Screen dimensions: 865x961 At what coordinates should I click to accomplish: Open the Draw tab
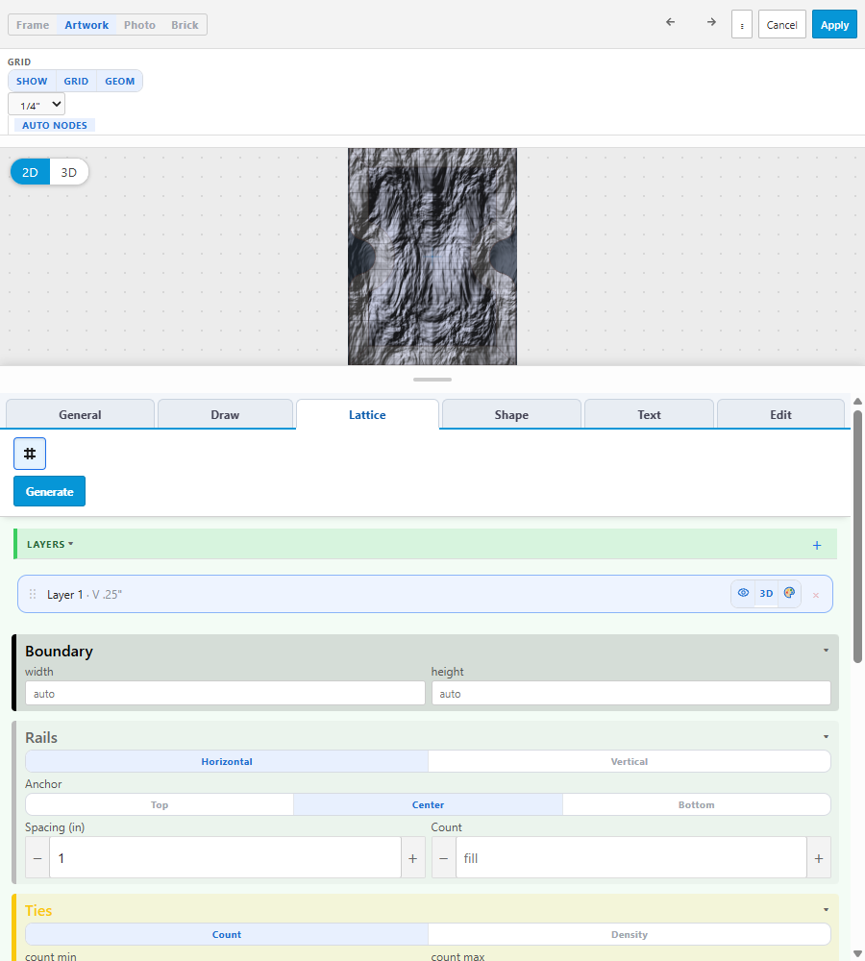click(225, 414)
